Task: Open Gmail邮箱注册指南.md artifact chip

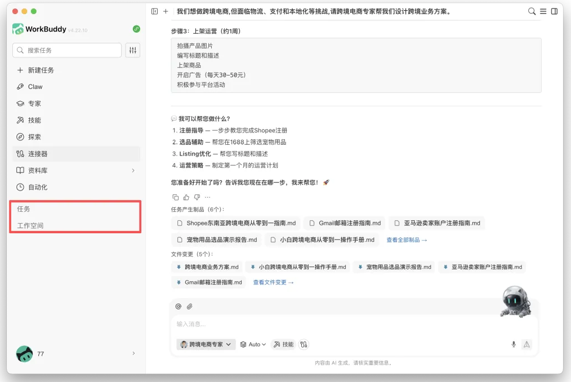Action: point(345,223)
